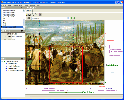
Task: Click the fit-to-window icon in document toolbar
Action: (x=40, y=14)
